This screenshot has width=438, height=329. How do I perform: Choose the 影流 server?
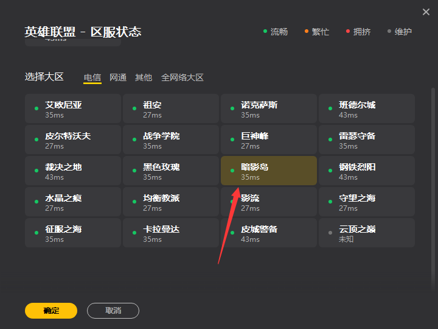pyautogui.click(x=269, y=202)
